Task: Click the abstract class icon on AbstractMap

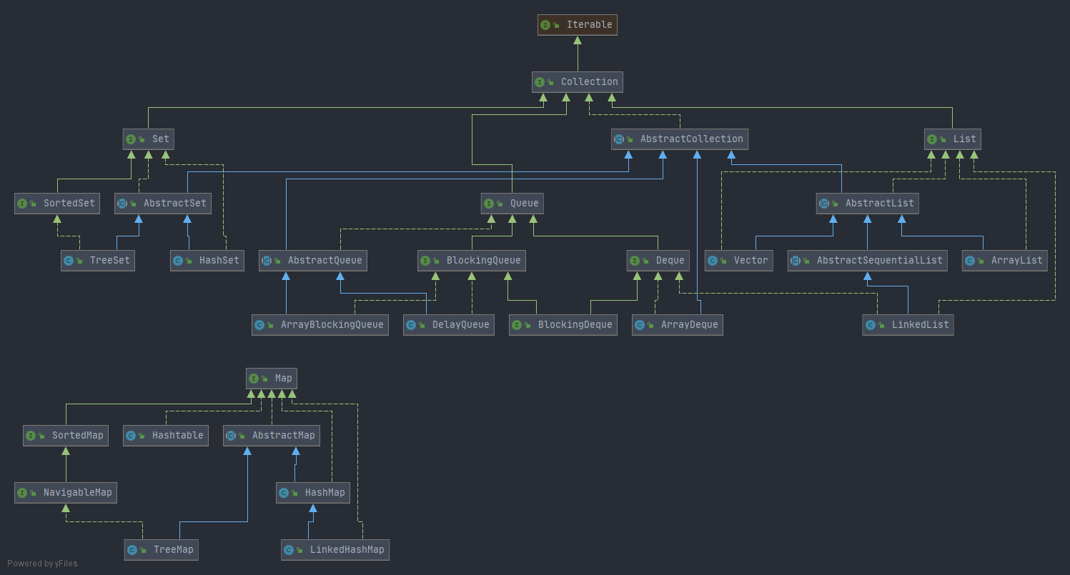Action: (231, 436)
